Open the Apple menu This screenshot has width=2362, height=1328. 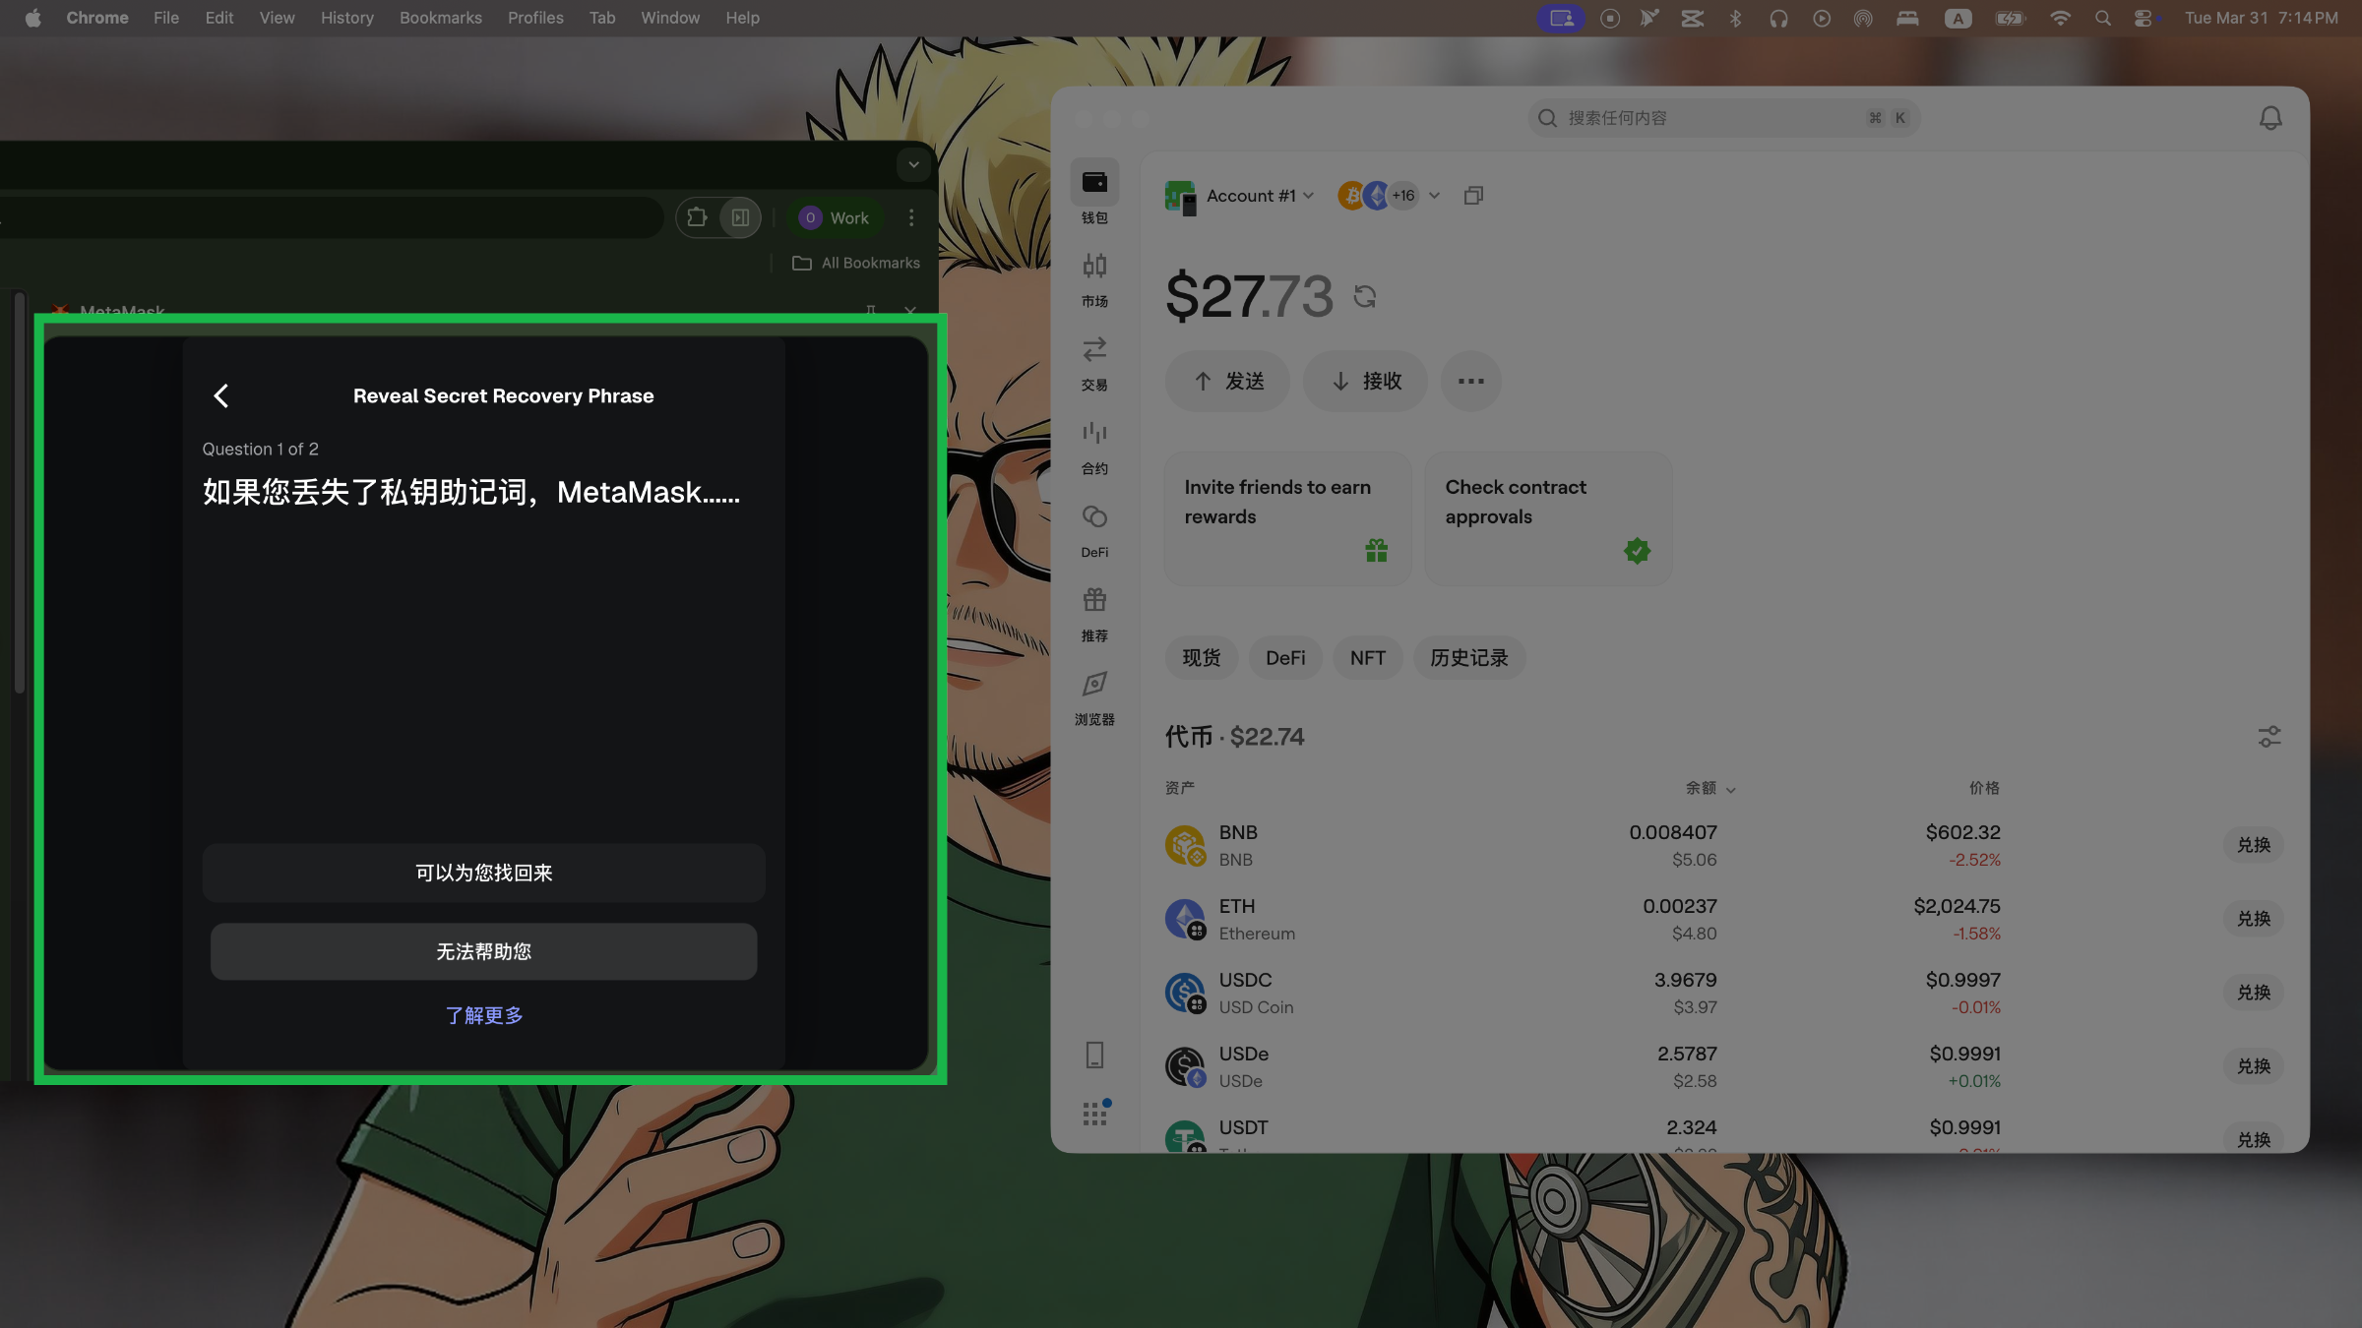pos(32,18)
